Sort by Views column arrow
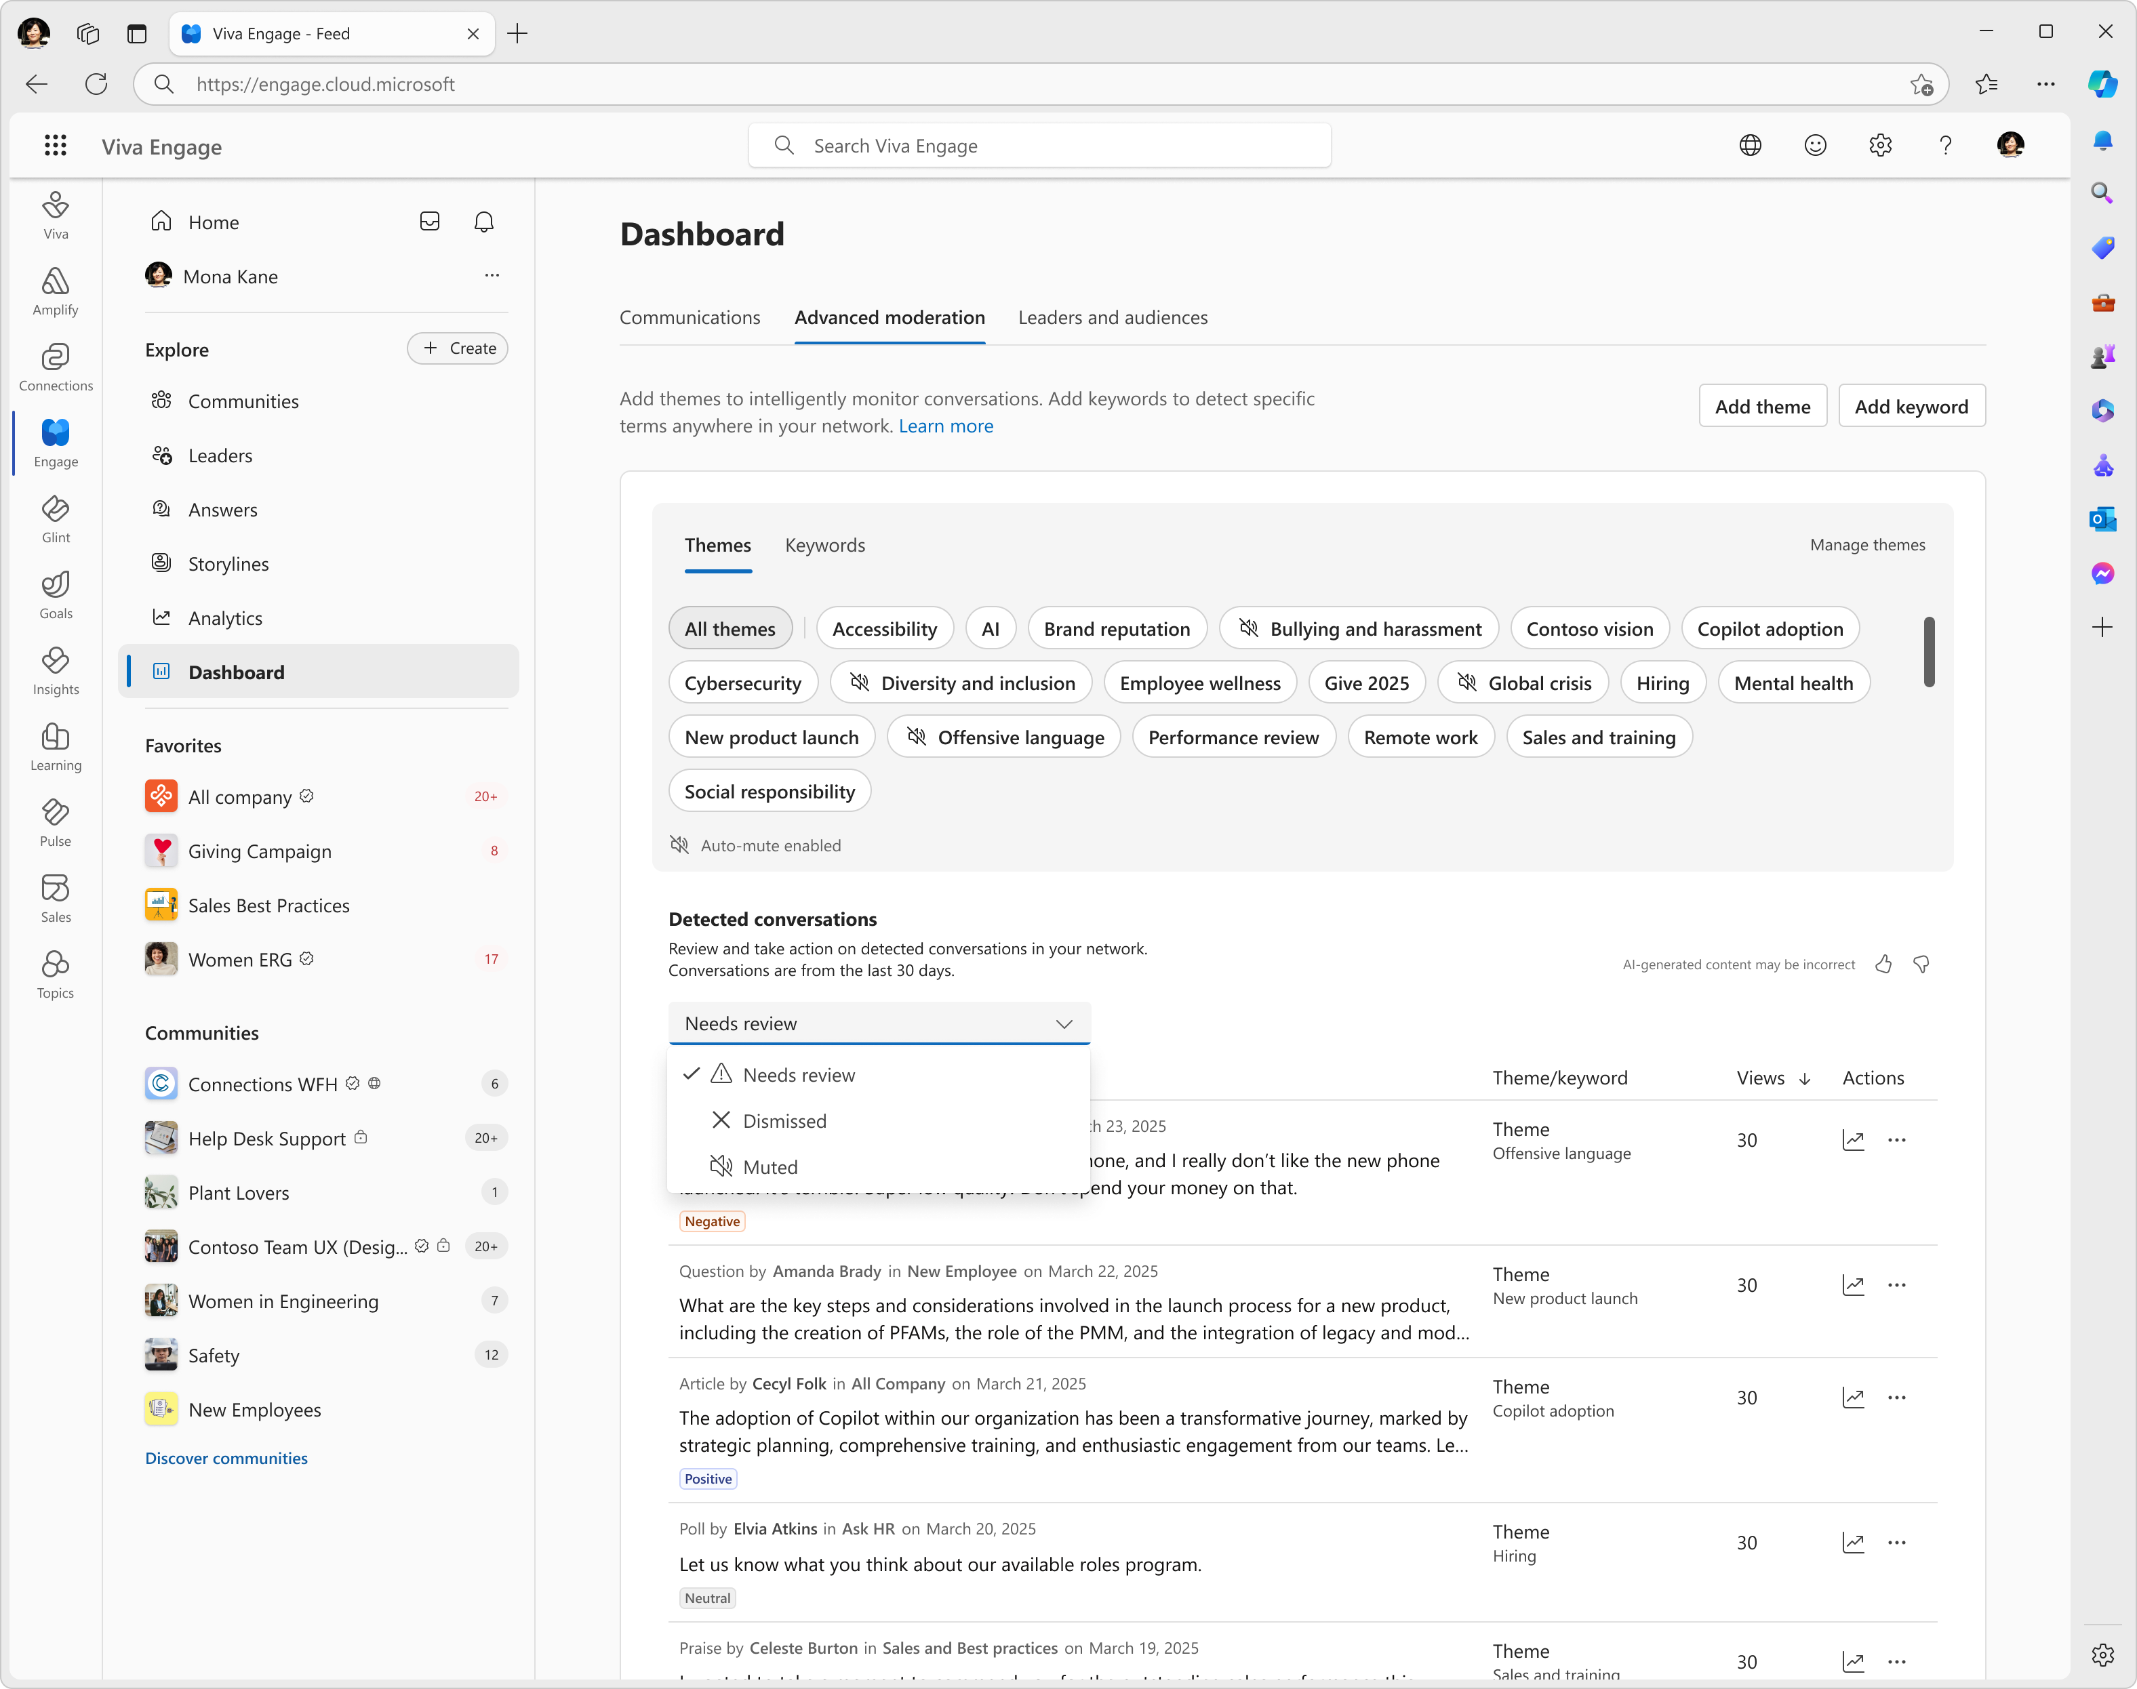The image size is (2137, 1689). (1805, 1079)
